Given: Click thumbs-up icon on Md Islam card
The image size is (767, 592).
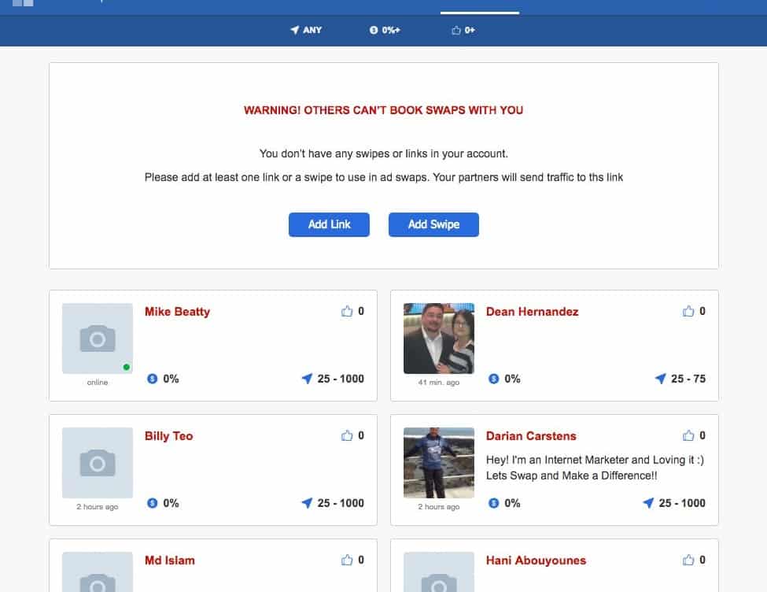Looking at the screenshot, I should coord(347,560).
